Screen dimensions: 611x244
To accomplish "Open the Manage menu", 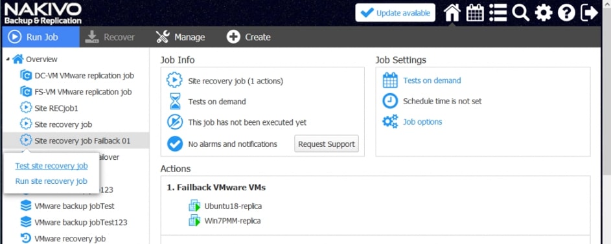I will coord(180,37).
